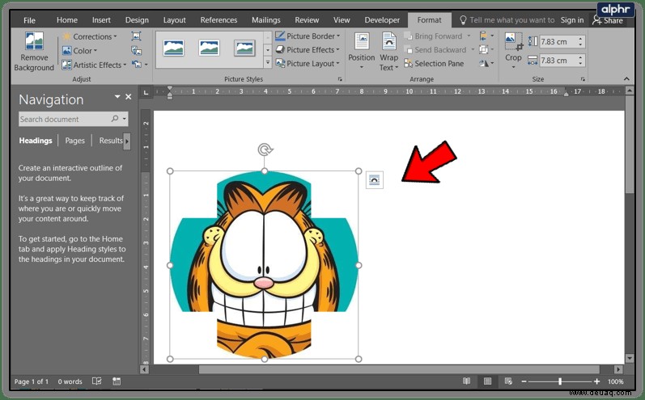
Task: Click the zoom slider handle
Action: click(x=560, y=381)
